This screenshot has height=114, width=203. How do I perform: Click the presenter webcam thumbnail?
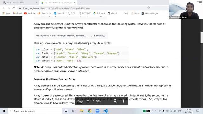pos(186,9)
